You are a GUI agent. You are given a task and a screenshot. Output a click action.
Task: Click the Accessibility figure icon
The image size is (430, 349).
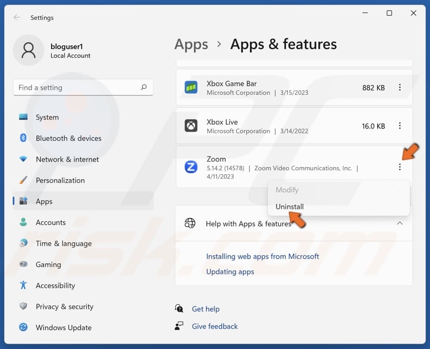pos(23,285)
